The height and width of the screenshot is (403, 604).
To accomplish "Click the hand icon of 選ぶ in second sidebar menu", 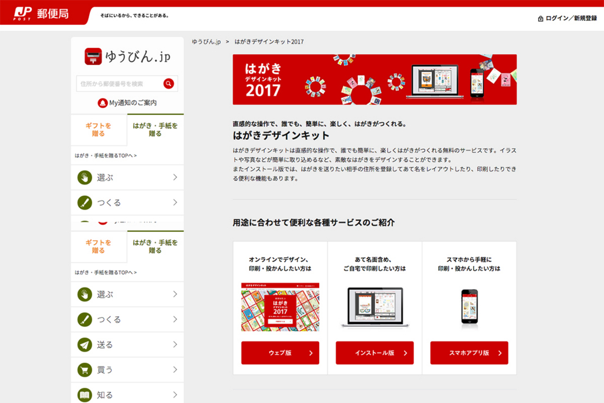I will tap(85, 294).
